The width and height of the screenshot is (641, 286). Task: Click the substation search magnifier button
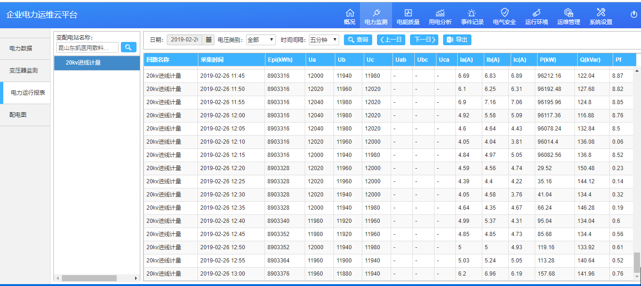(128, 47)
